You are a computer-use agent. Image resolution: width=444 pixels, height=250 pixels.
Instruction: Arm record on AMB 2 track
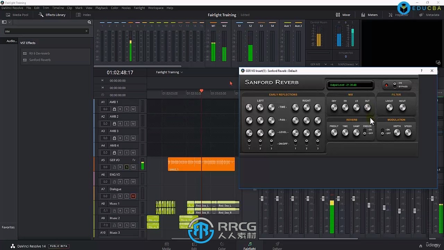(x=120, y=124)
